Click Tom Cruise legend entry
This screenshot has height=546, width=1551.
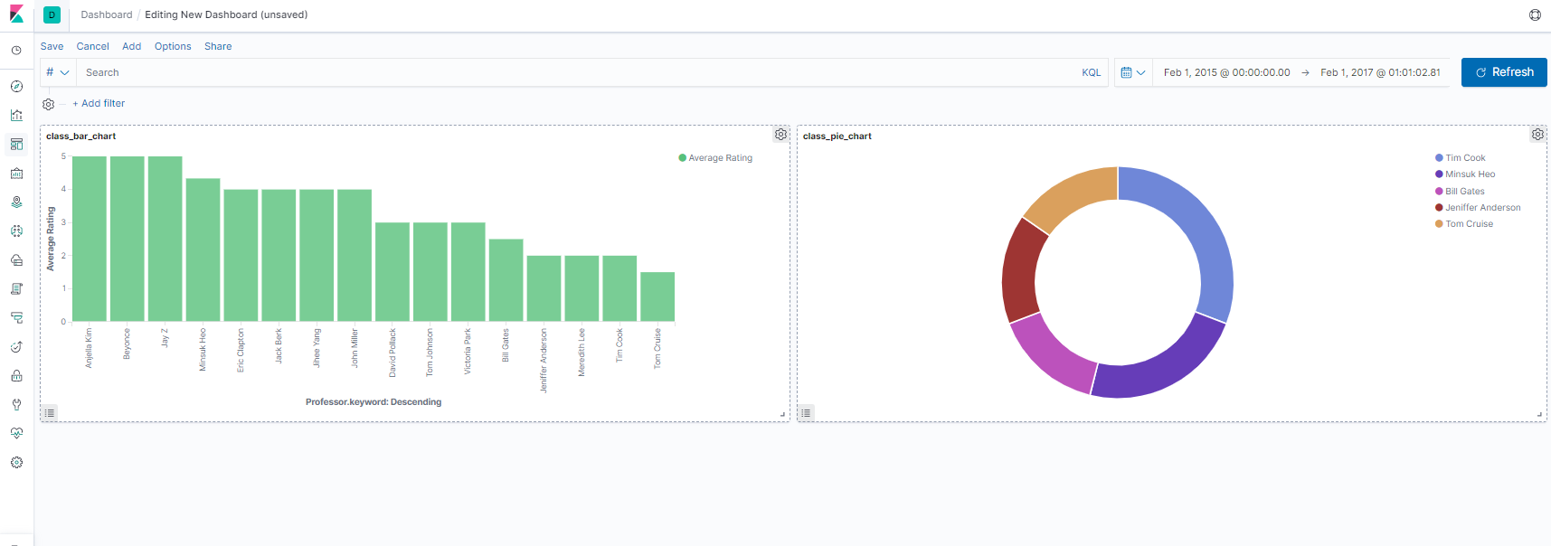(1464, 224)
